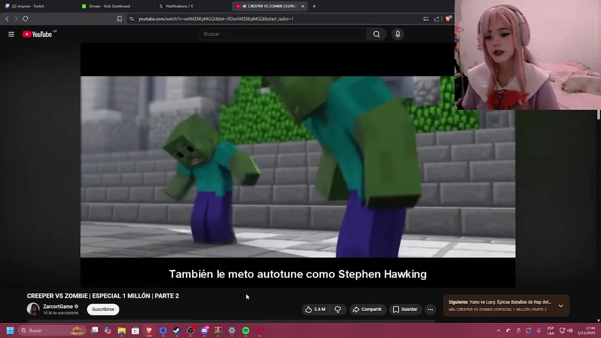The image size is (601, 338).
Task: Open Brave Shields lion icon
Action: (x=448, y=19)
